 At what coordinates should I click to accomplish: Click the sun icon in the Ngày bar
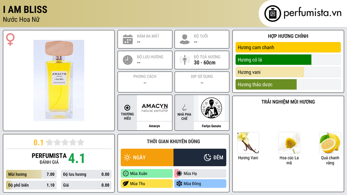pos(127,157)
